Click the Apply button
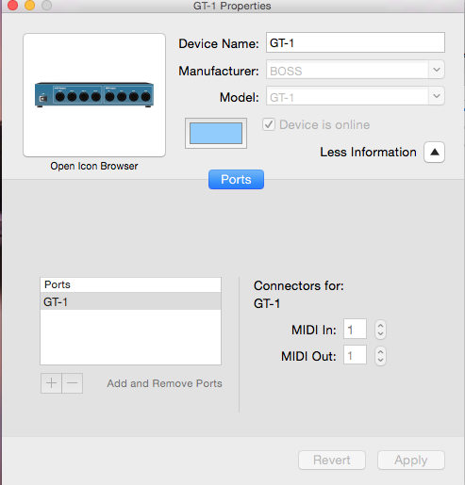465x485 pixels. click(x=411, y=461)
